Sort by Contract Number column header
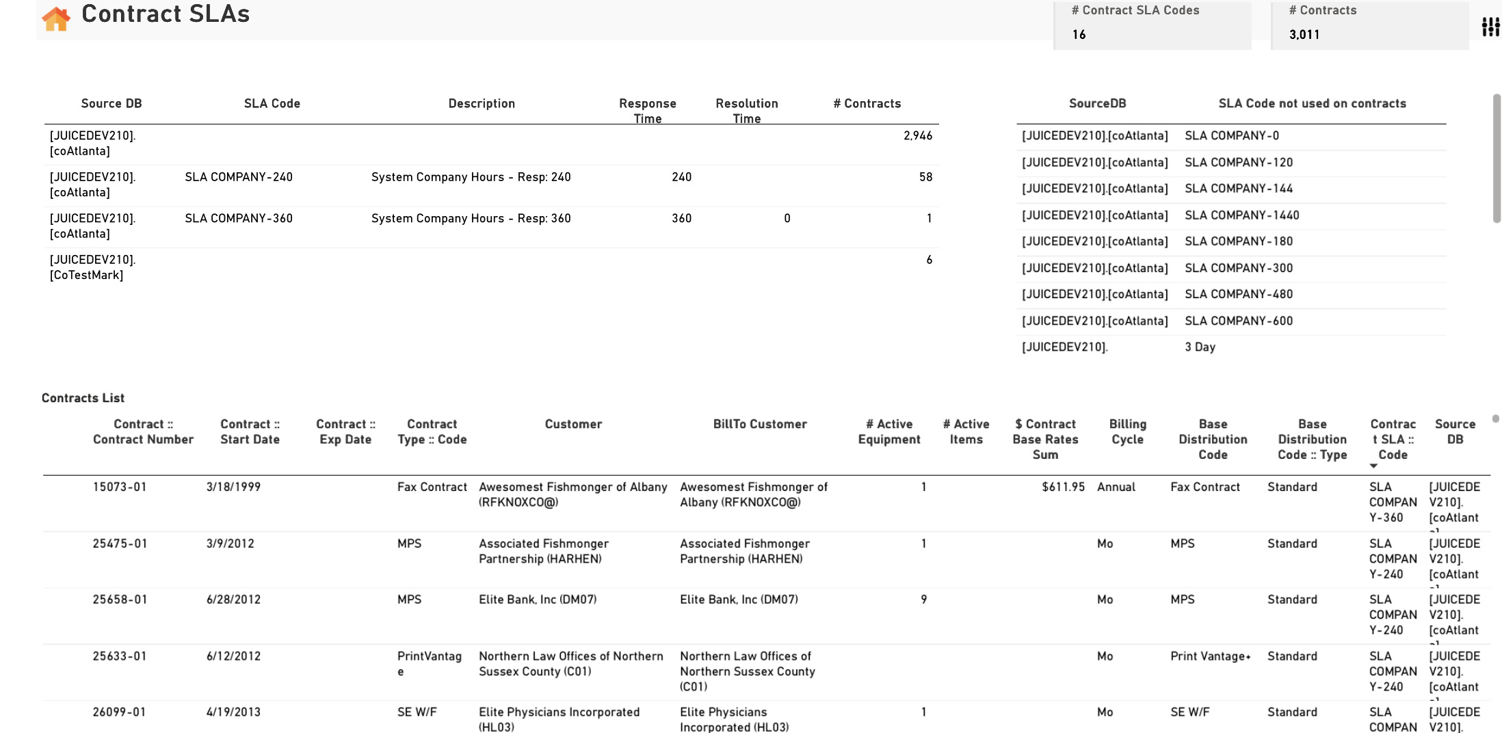The image size is (1502, 733). (144, 431)
